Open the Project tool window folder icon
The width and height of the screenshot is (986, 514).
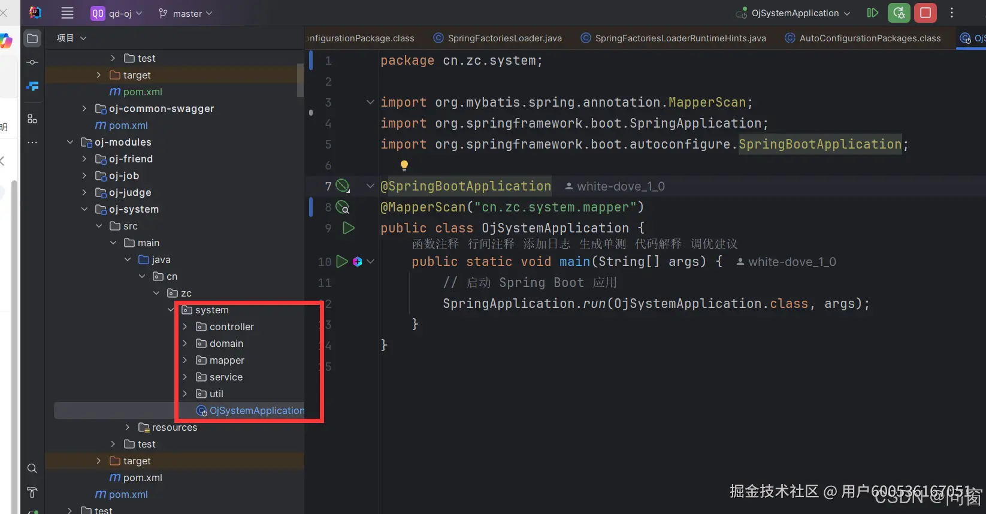pyautogui.click(x=32, y=38)
